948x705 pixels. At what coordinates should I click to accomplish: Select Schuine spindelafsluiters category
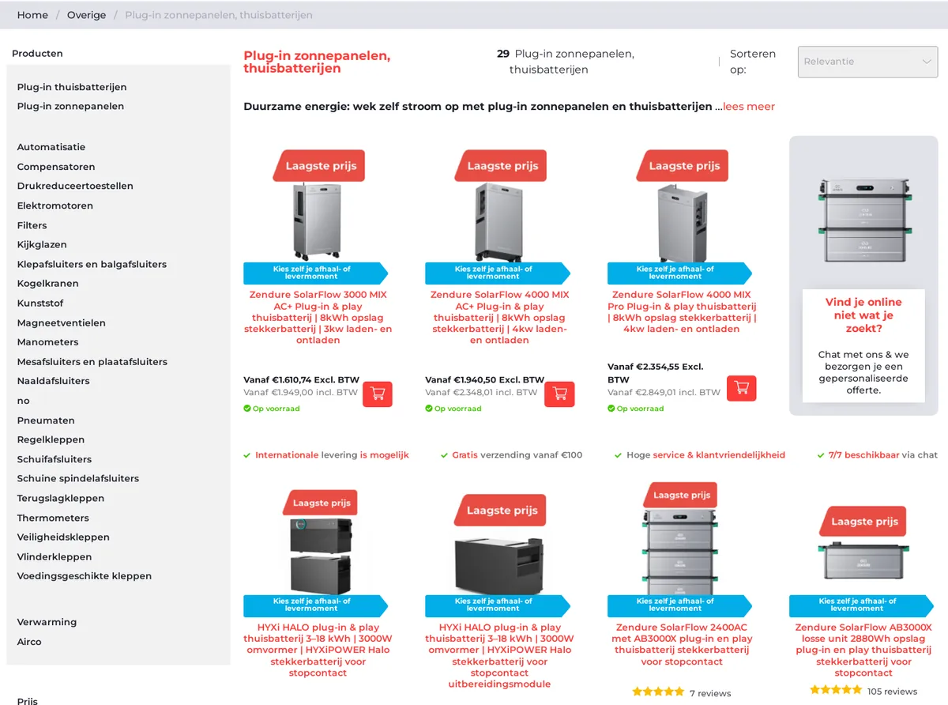(x=78, y=478)
